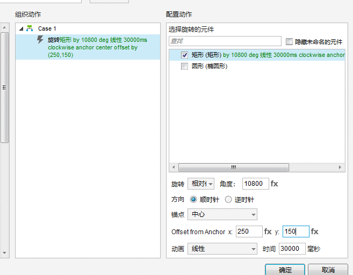
Task: Click the fx button next to 角度
Action: (x=274, y=184)
